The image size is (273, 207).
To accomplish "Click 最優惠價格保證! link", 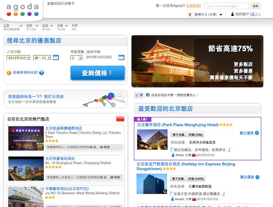I will 25,73.
